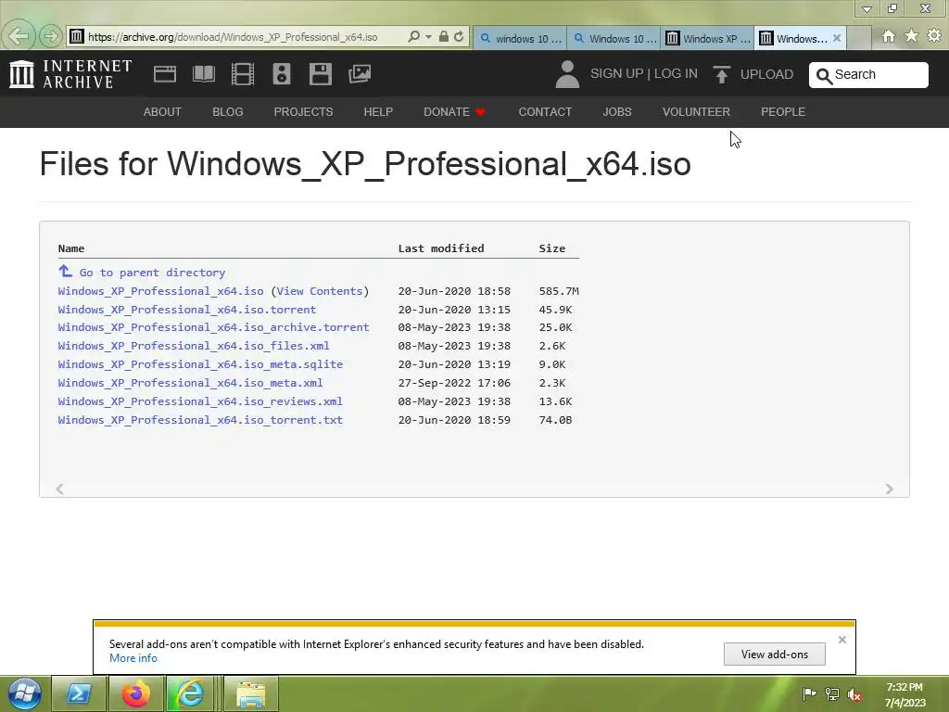Open the browser Tools gear icon
This screenshot has width=949, height=712.
pos(934,36)
